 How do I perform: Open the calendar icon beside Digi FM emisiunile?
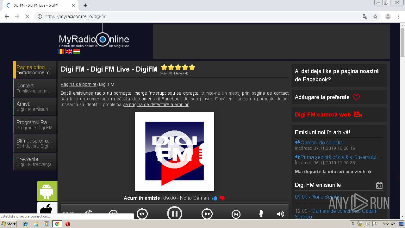[379, 185]
